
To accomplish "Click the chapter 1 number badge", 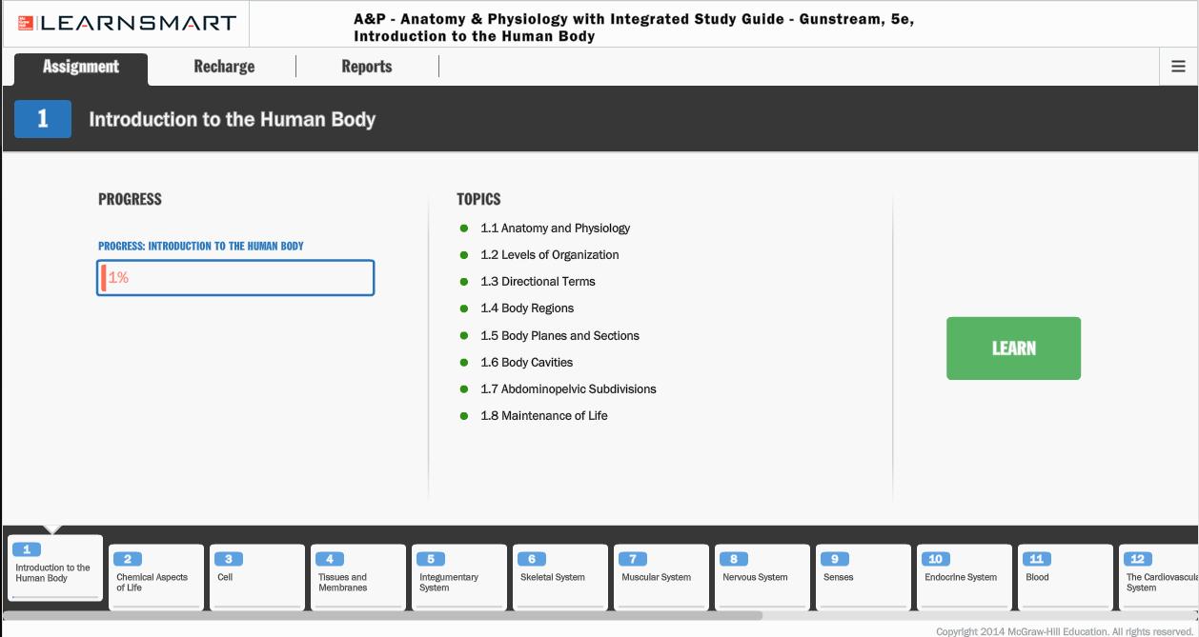I will (x=42, y=119).
